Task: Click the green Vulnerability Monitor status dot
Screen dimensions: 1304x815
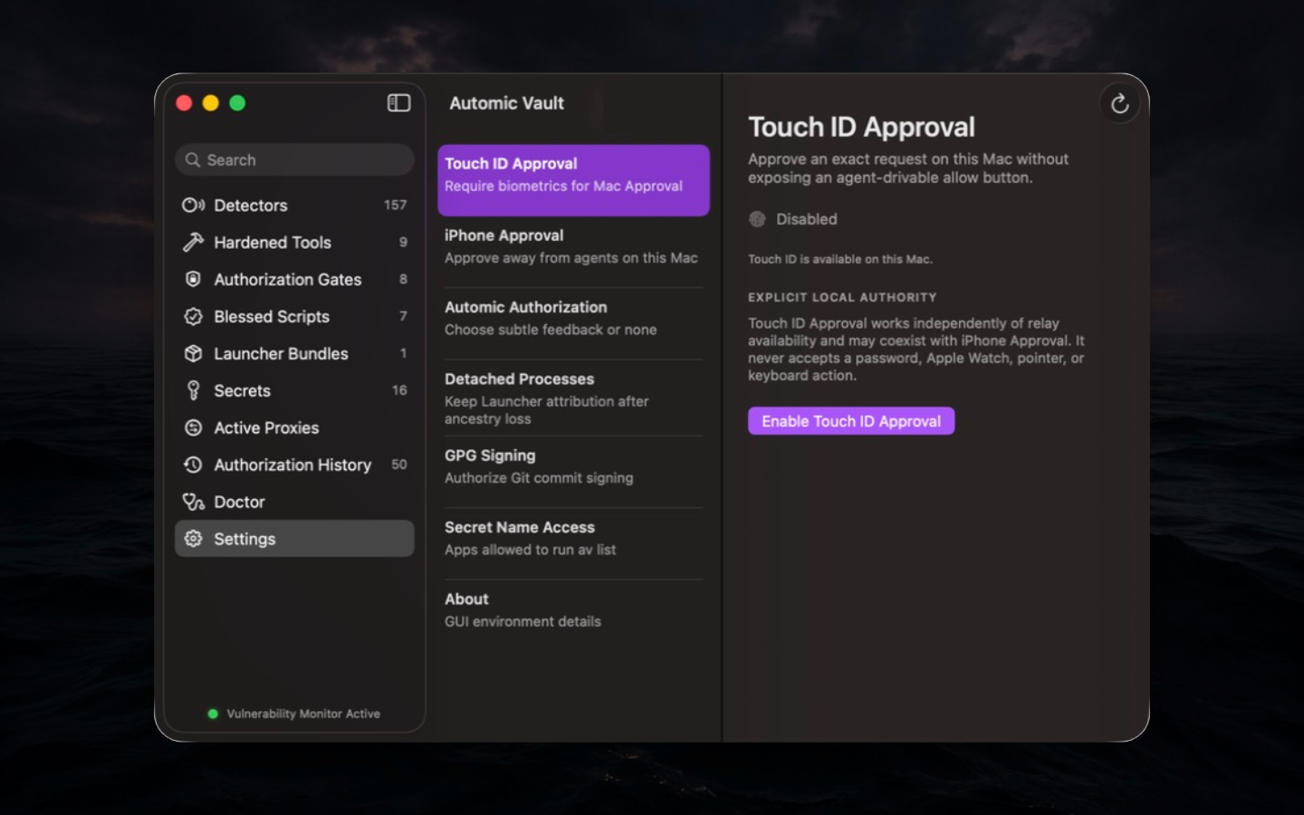Action: tap(213, 714)
